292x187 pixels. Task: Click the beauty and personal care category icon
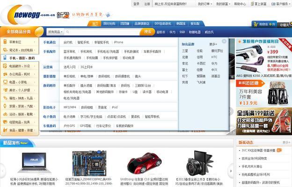5,90
